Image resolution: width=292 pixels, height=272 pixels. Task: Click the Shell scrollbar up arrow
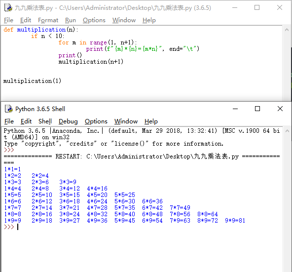(287, 131)
